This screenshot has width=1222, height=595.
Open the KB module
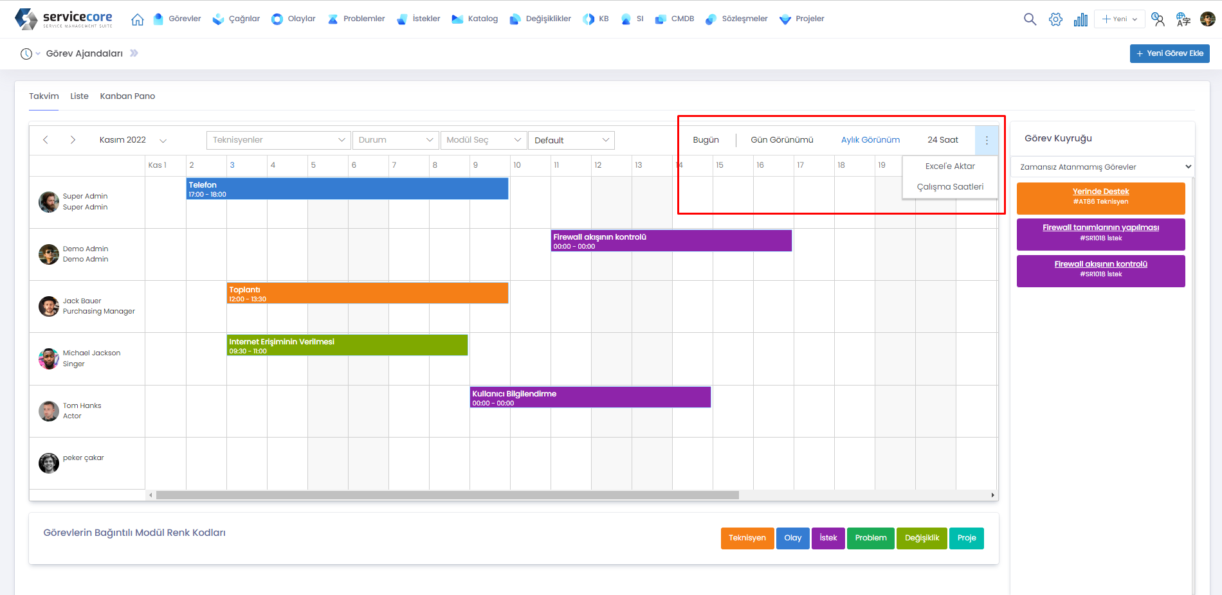pyautogui.click(x=596, y=19)
